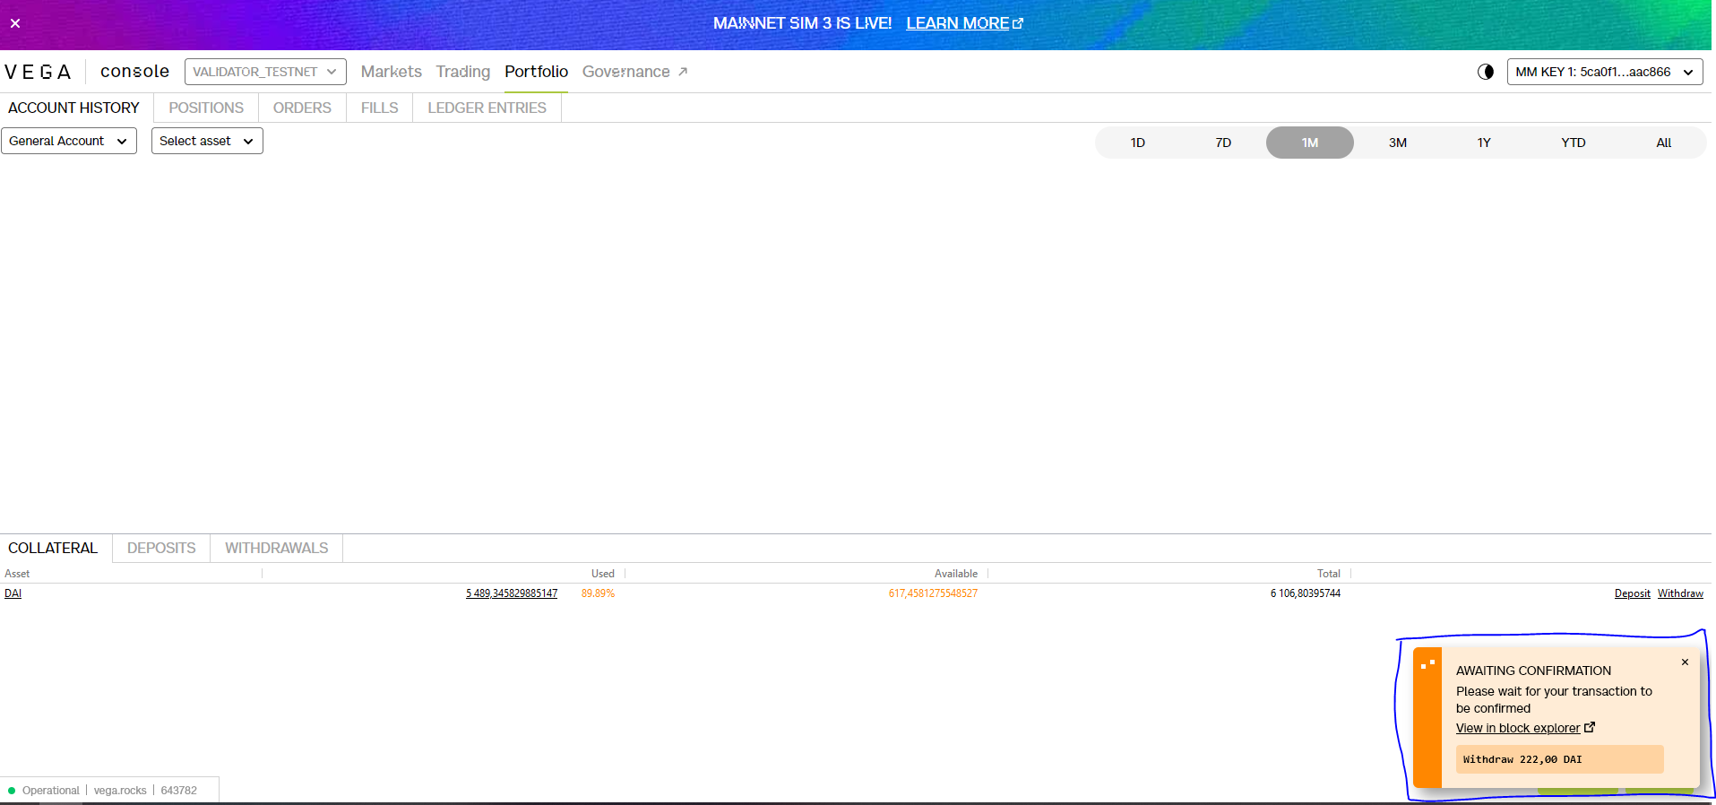Click the orange loading indicator icon in toast

[1428, 664]
